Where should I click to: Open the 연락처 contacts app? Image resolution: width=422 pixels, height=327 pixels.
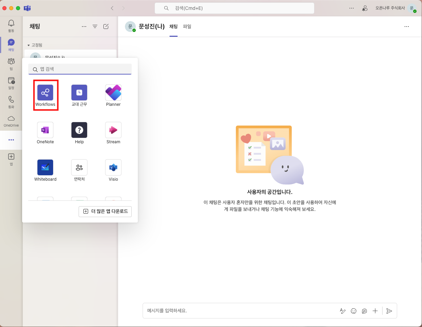pyautogui.click(x=79, y=168)
